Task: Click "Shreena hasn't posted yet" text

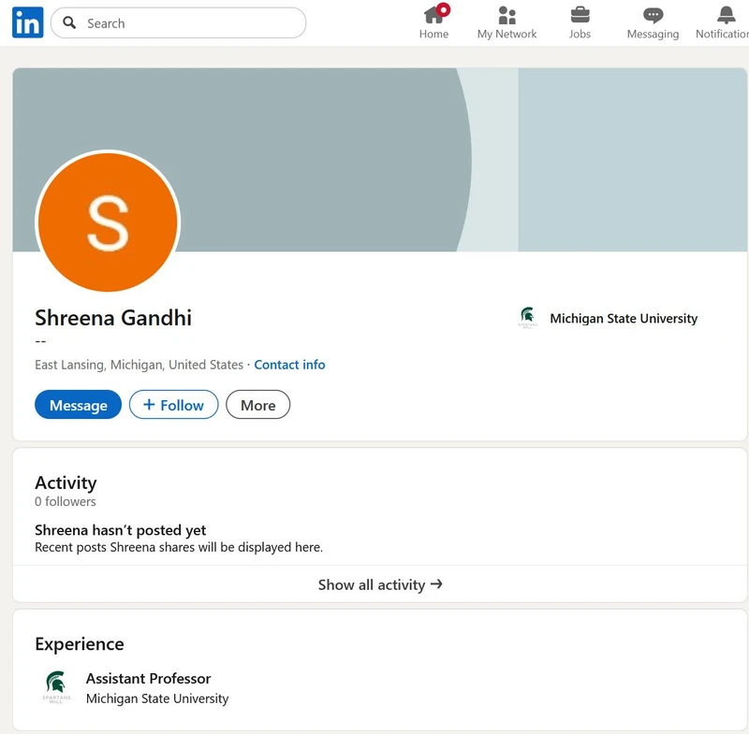Action: coord(121,530)
